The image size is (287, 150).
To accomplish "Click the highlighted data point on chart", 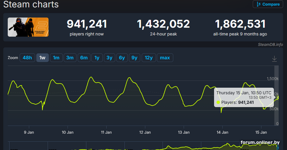I will pyautogui.click(x=278, y=97).
